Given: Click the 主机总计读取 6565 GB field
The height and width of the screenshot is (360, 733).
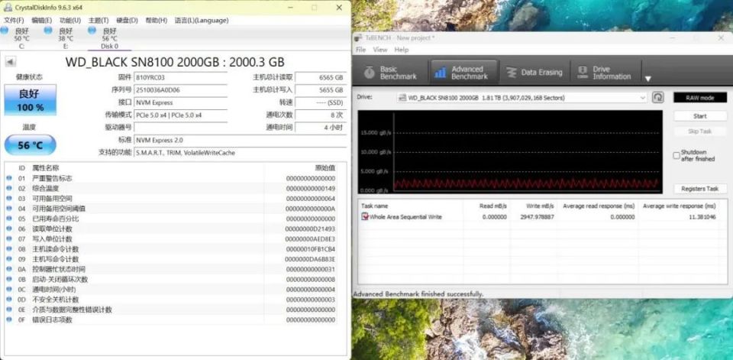Looking at the screenshot, I should pyautogui.click(x=321, y=77).
